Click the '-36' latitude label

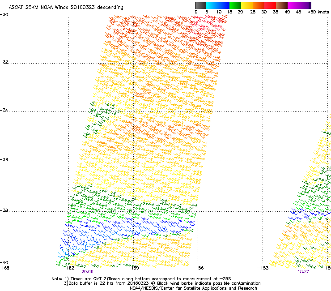[x=4, y=159]
